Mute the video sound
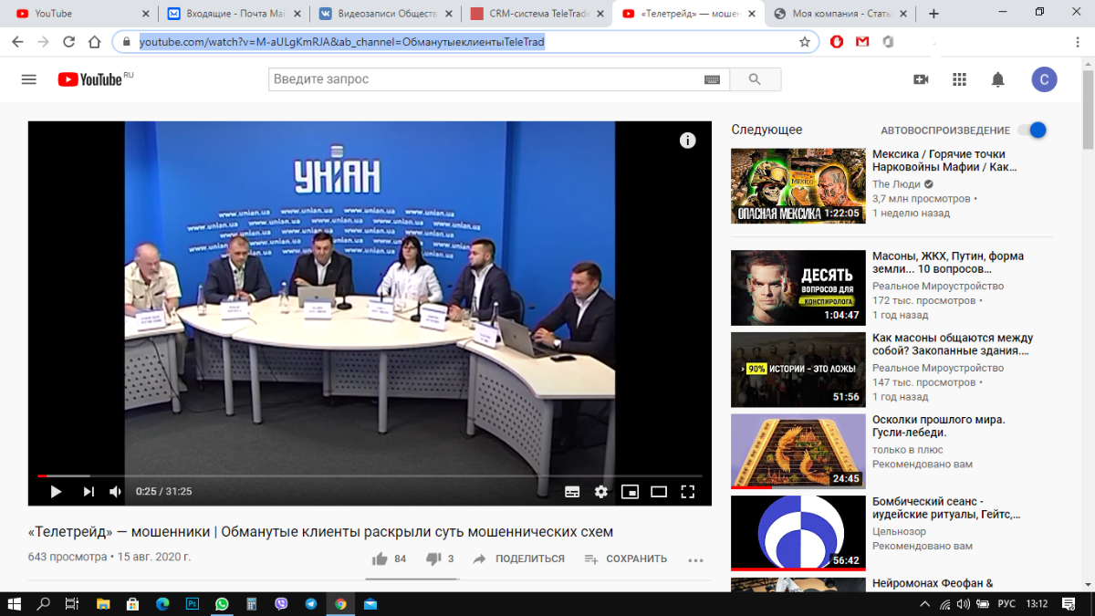This screenshot has height=616, width=1095. click(x=116, y=491)
